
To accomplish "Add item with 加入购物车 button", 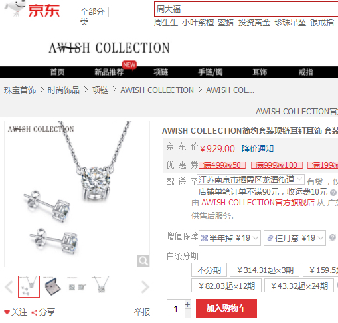I will pos(226,308).
